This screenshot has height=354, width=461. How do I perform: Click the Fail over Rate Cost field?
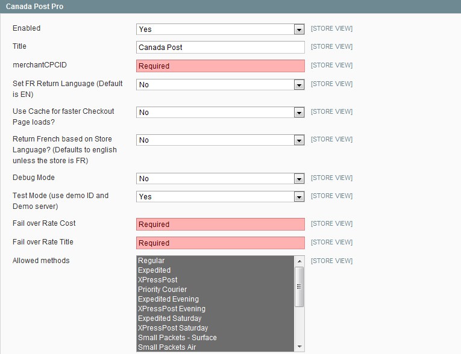[x=220, y=224]
